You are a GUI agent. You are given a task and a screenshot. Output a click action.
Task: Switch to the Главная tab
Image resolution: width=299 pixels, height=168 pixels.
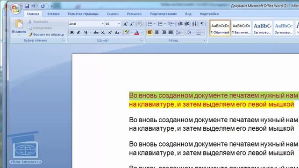[x=33, y=14]
